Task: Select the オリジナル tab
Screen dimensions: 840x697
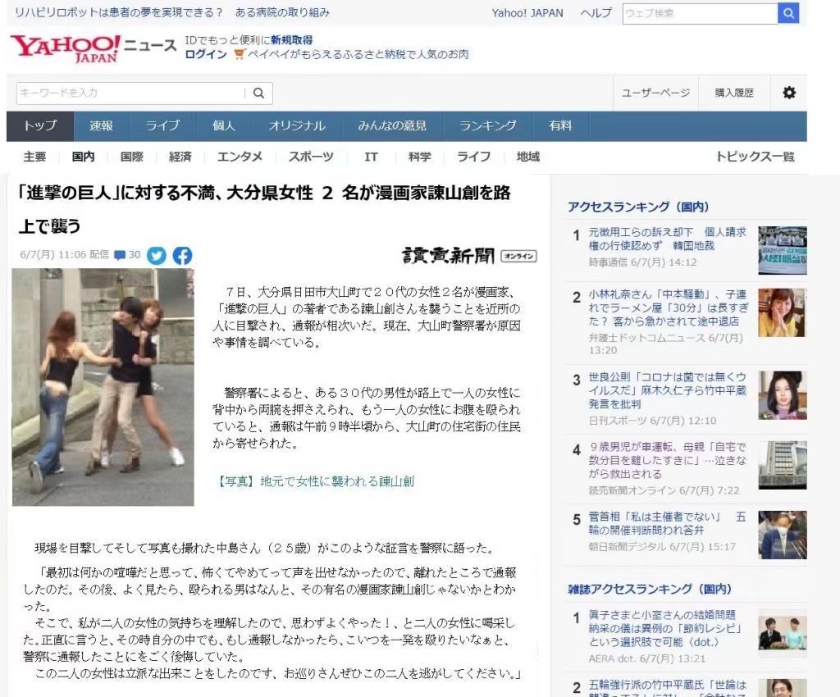Action: coord(297,125)
